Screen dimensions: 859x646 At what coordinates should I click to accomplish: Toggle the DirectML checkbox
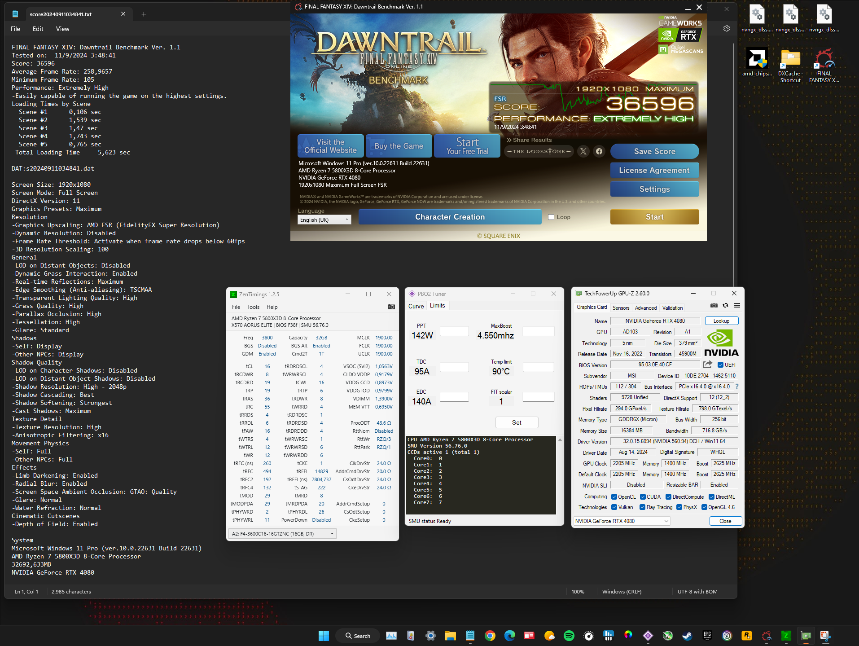pyautogui.click(x=711, y=497)
